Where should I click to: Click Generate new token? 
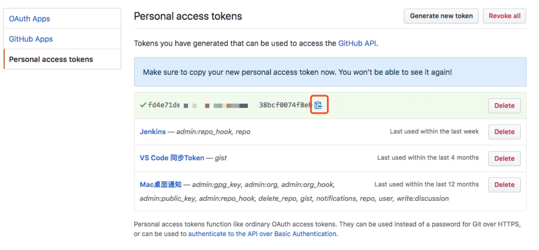pyautogui.click(x=441, y=16)
